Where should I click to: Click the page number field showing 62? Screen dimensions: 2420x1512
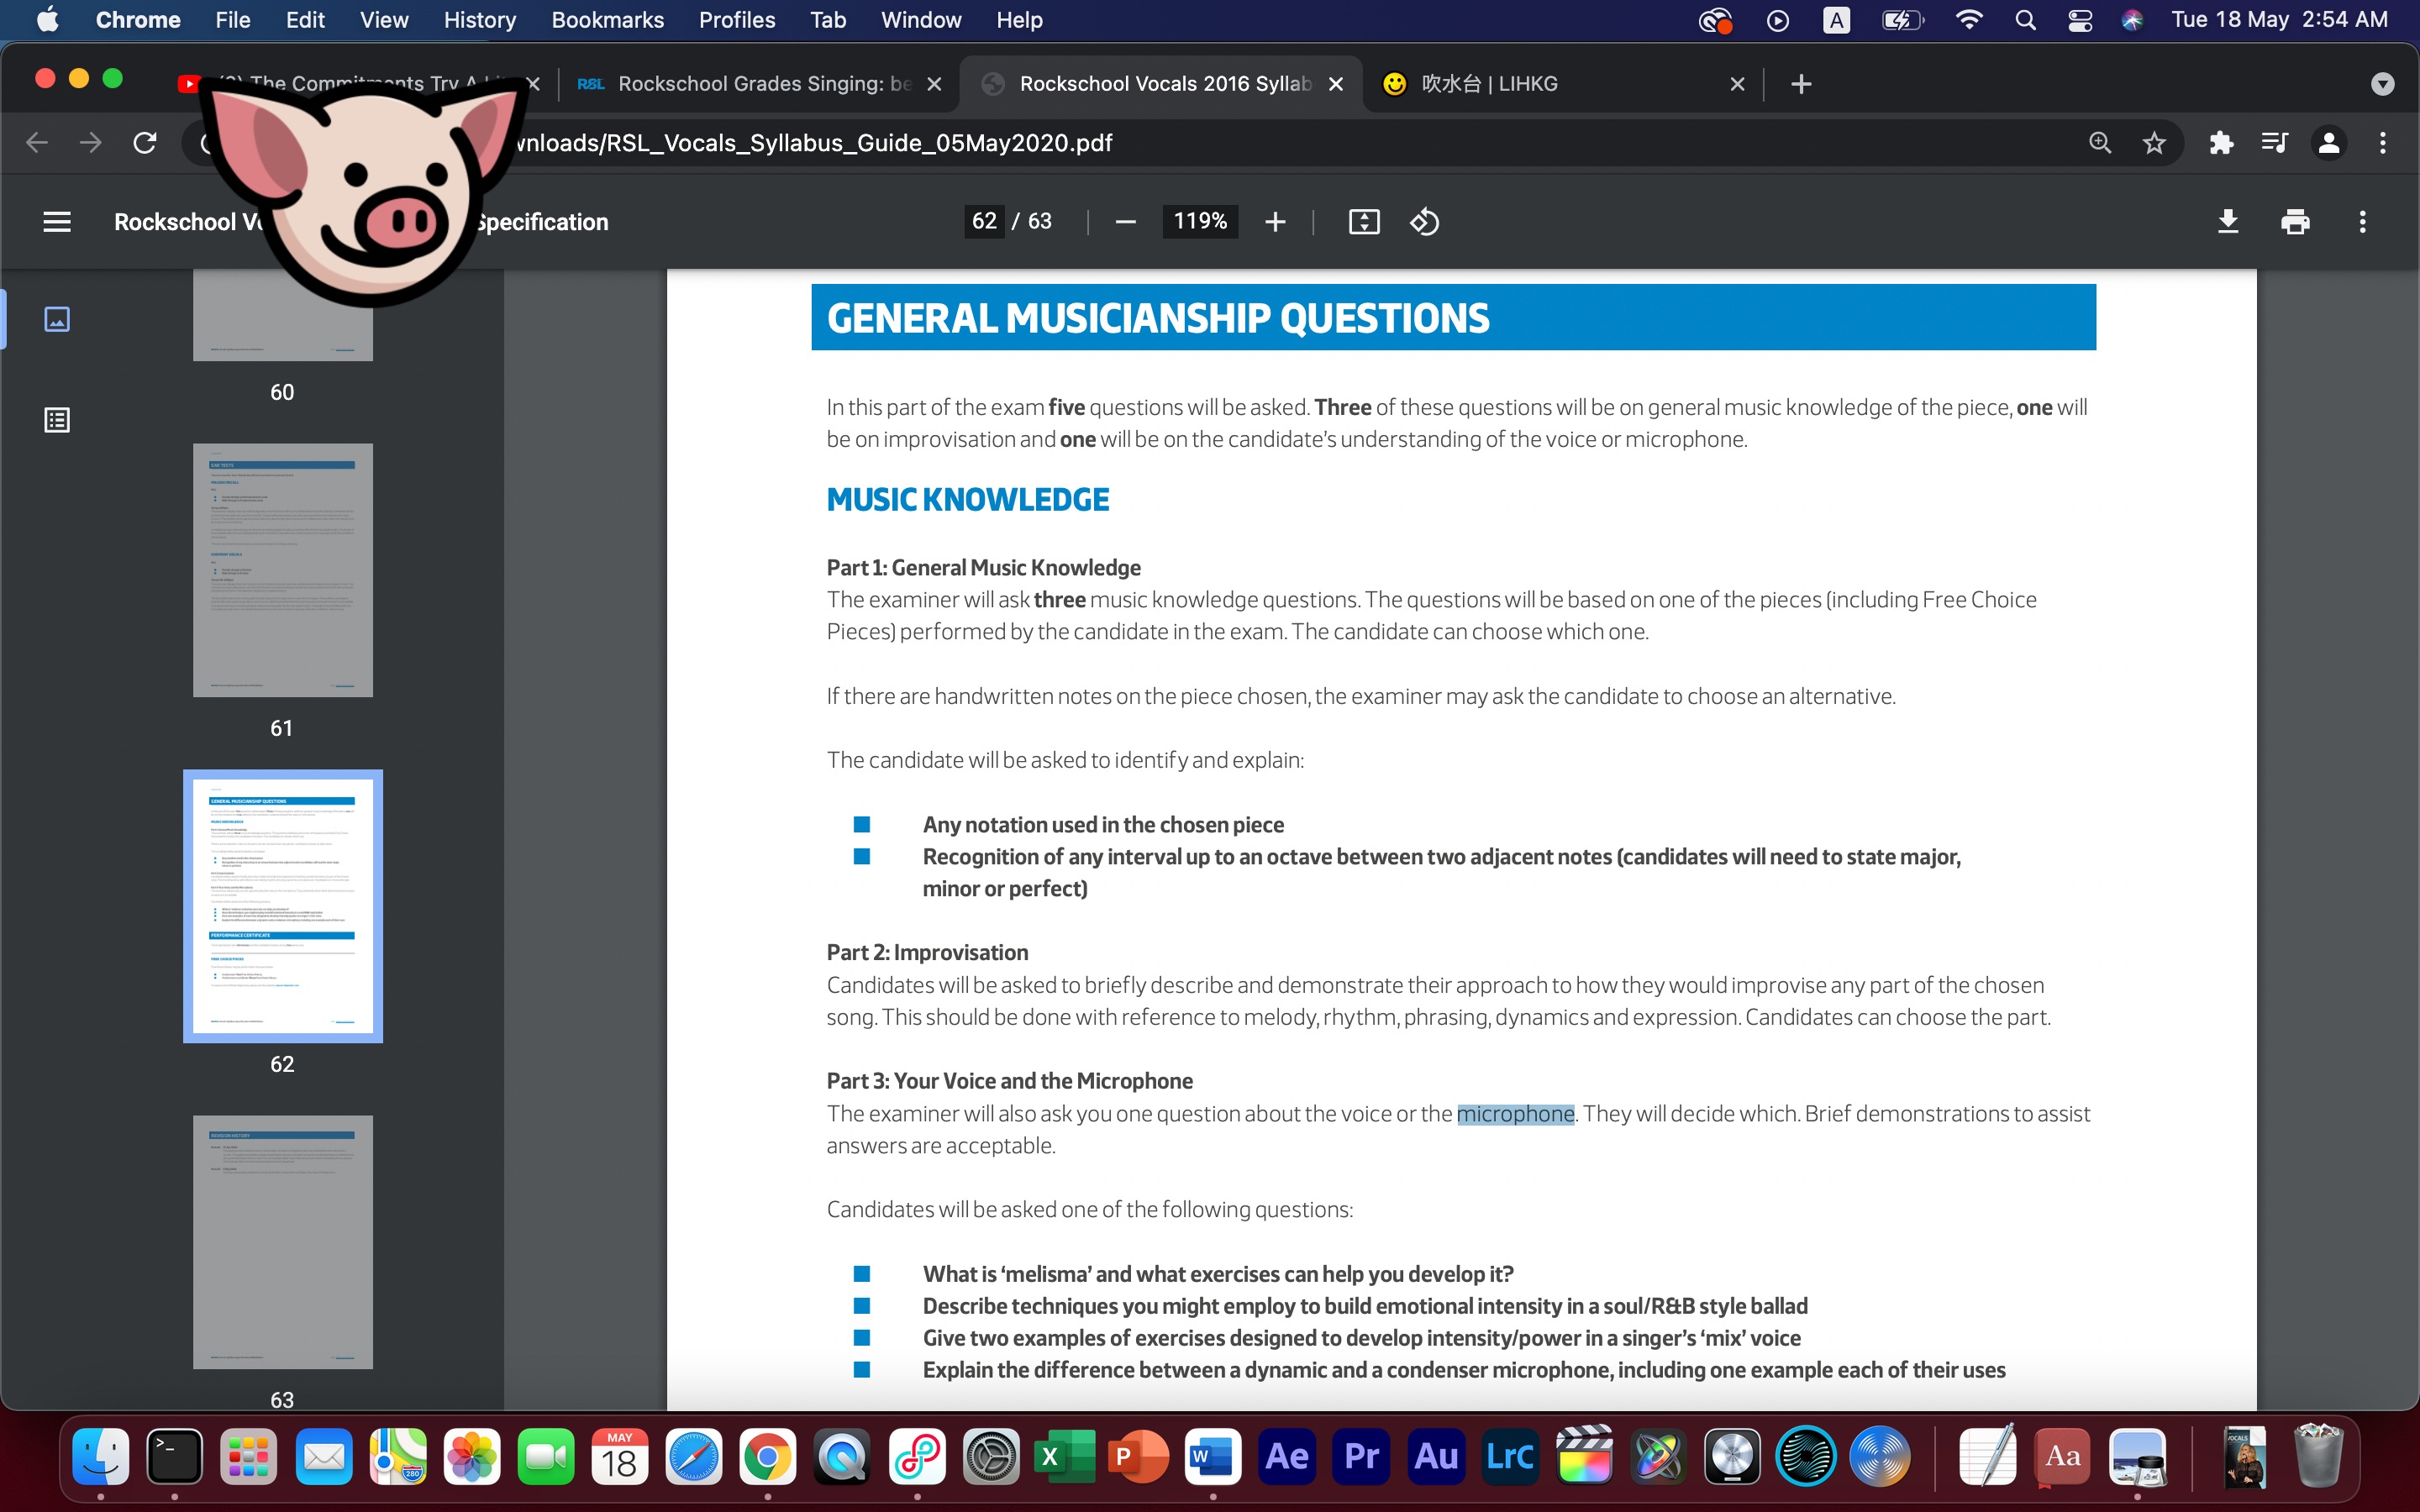tap(984, 221)
